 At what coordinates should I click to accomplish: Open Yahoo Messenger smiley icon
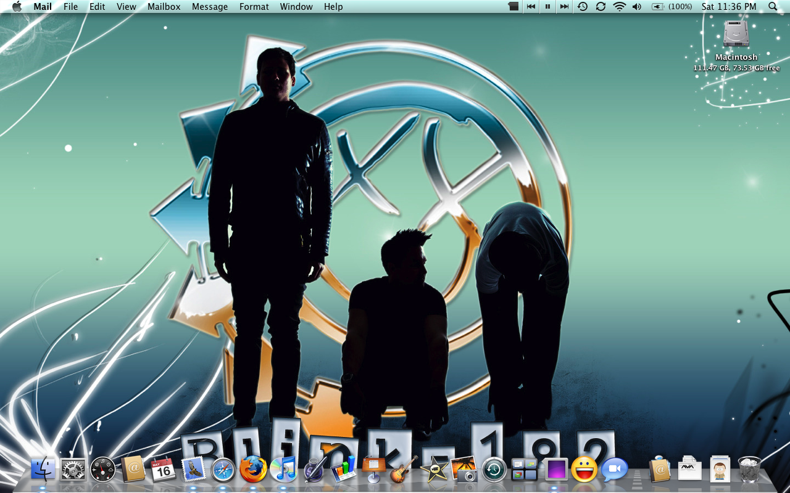pyautogui.click(x=584, y=470)
